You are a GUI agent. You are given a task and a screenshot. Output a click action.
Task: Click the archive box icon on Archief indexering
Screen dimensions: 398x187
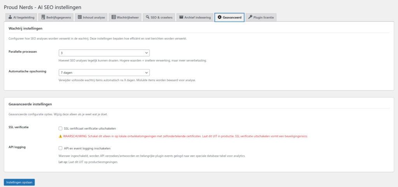point(181,17)
